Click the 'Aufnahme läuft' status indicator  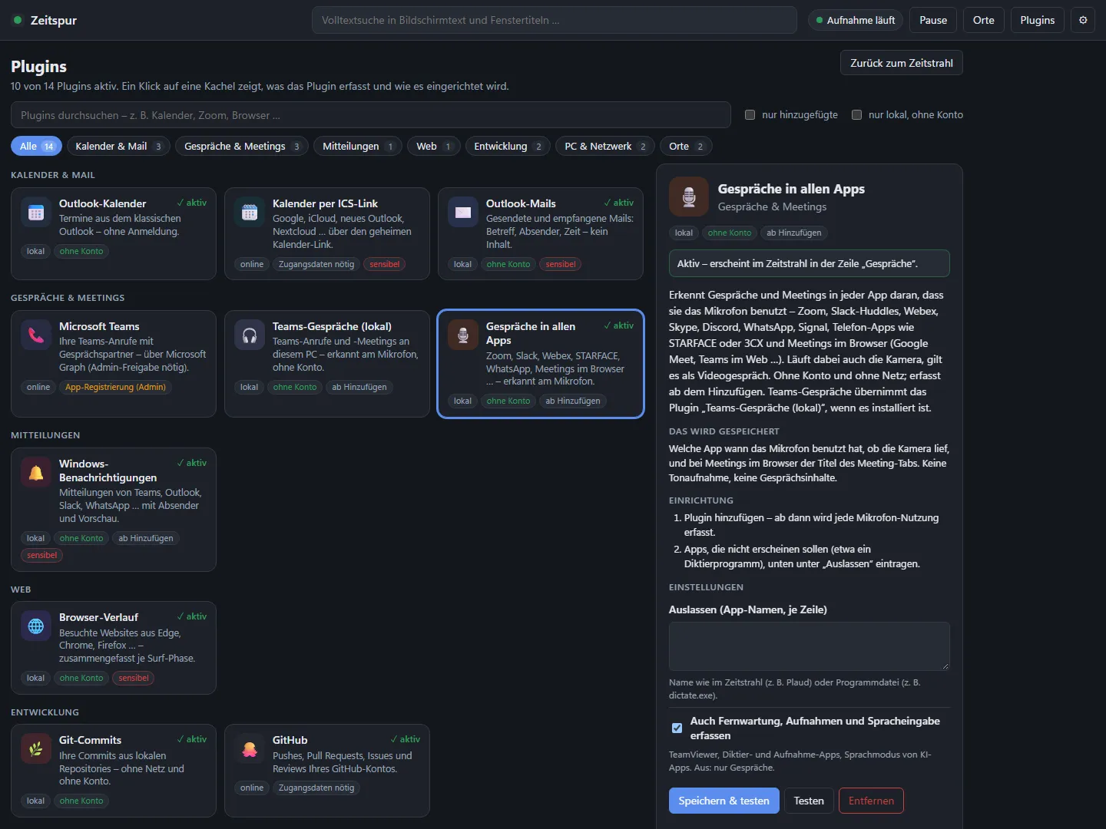(856, 20)
